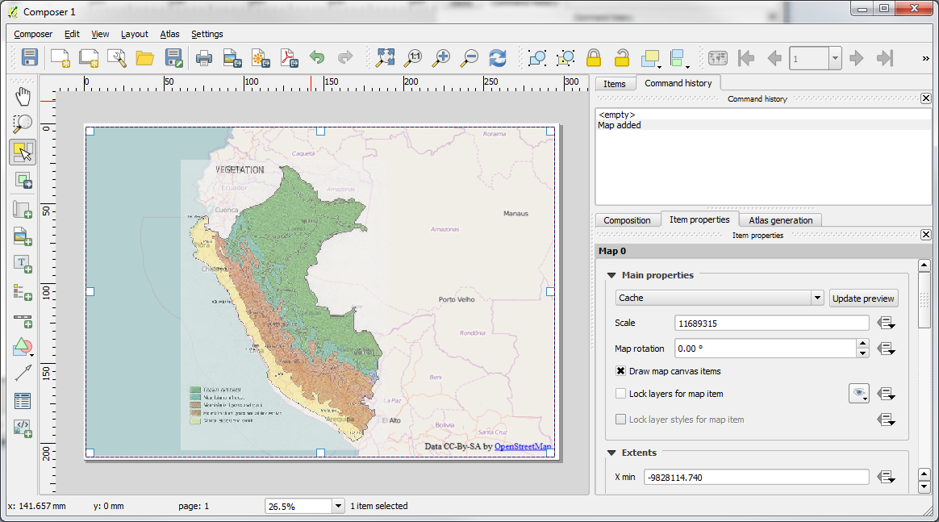Uncheck Draw map canvas items

coord(620,371)
